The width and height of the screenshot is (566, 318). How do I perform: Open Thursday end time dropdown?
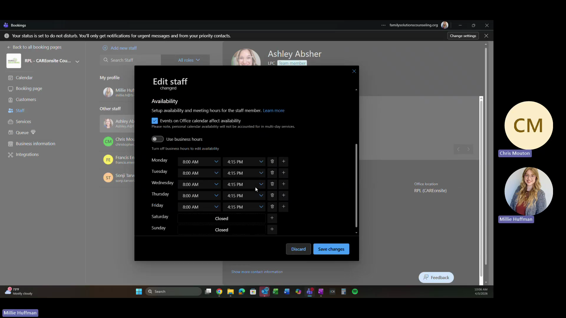[x=244, y=196]
